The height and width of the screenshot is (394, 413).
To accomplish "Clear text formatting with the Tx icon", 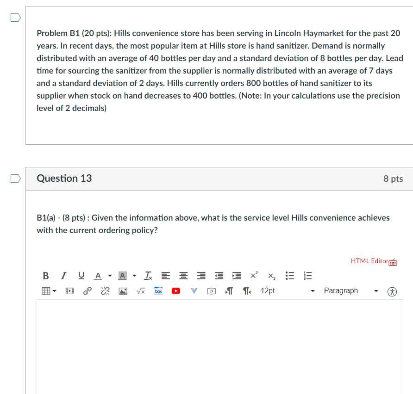I will click(x=148, y=276).
